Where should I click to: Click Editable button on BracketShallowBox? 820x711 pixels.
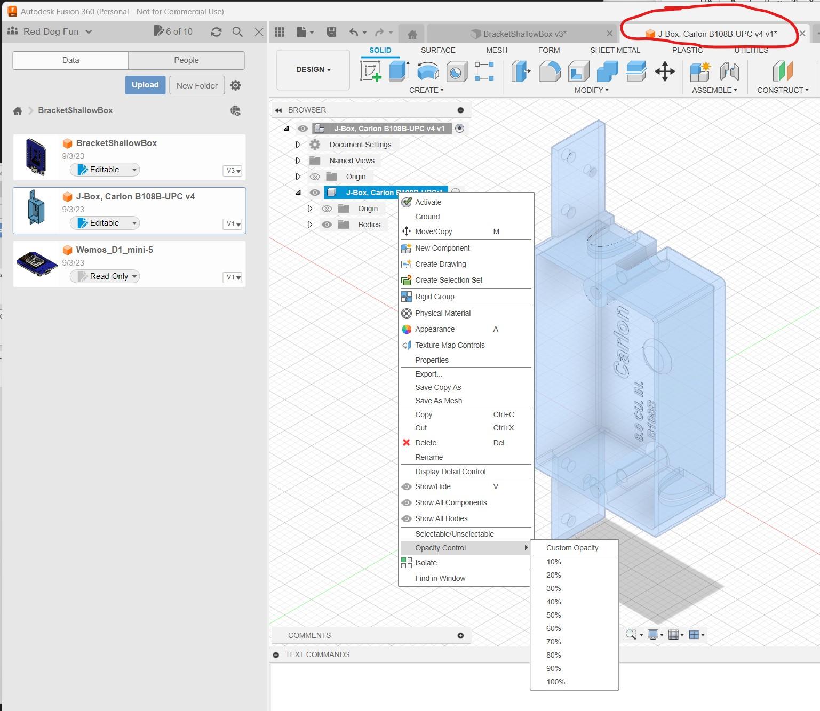click(x=105, y=170)
